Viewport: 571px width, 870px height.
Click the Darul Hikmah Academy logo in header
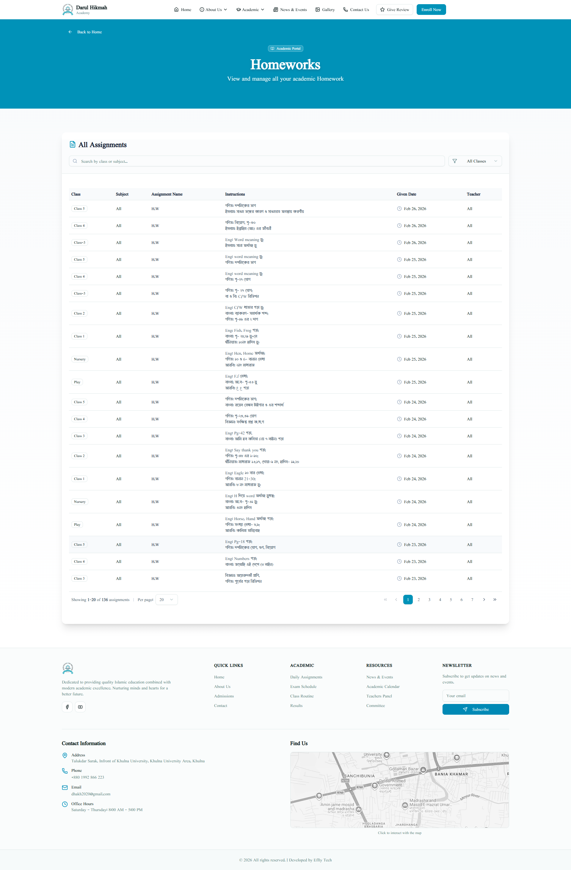[x=68, y=10]
